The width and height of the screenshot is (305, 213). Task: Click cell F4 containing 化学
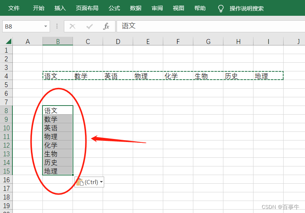click(x=178, y=76)
